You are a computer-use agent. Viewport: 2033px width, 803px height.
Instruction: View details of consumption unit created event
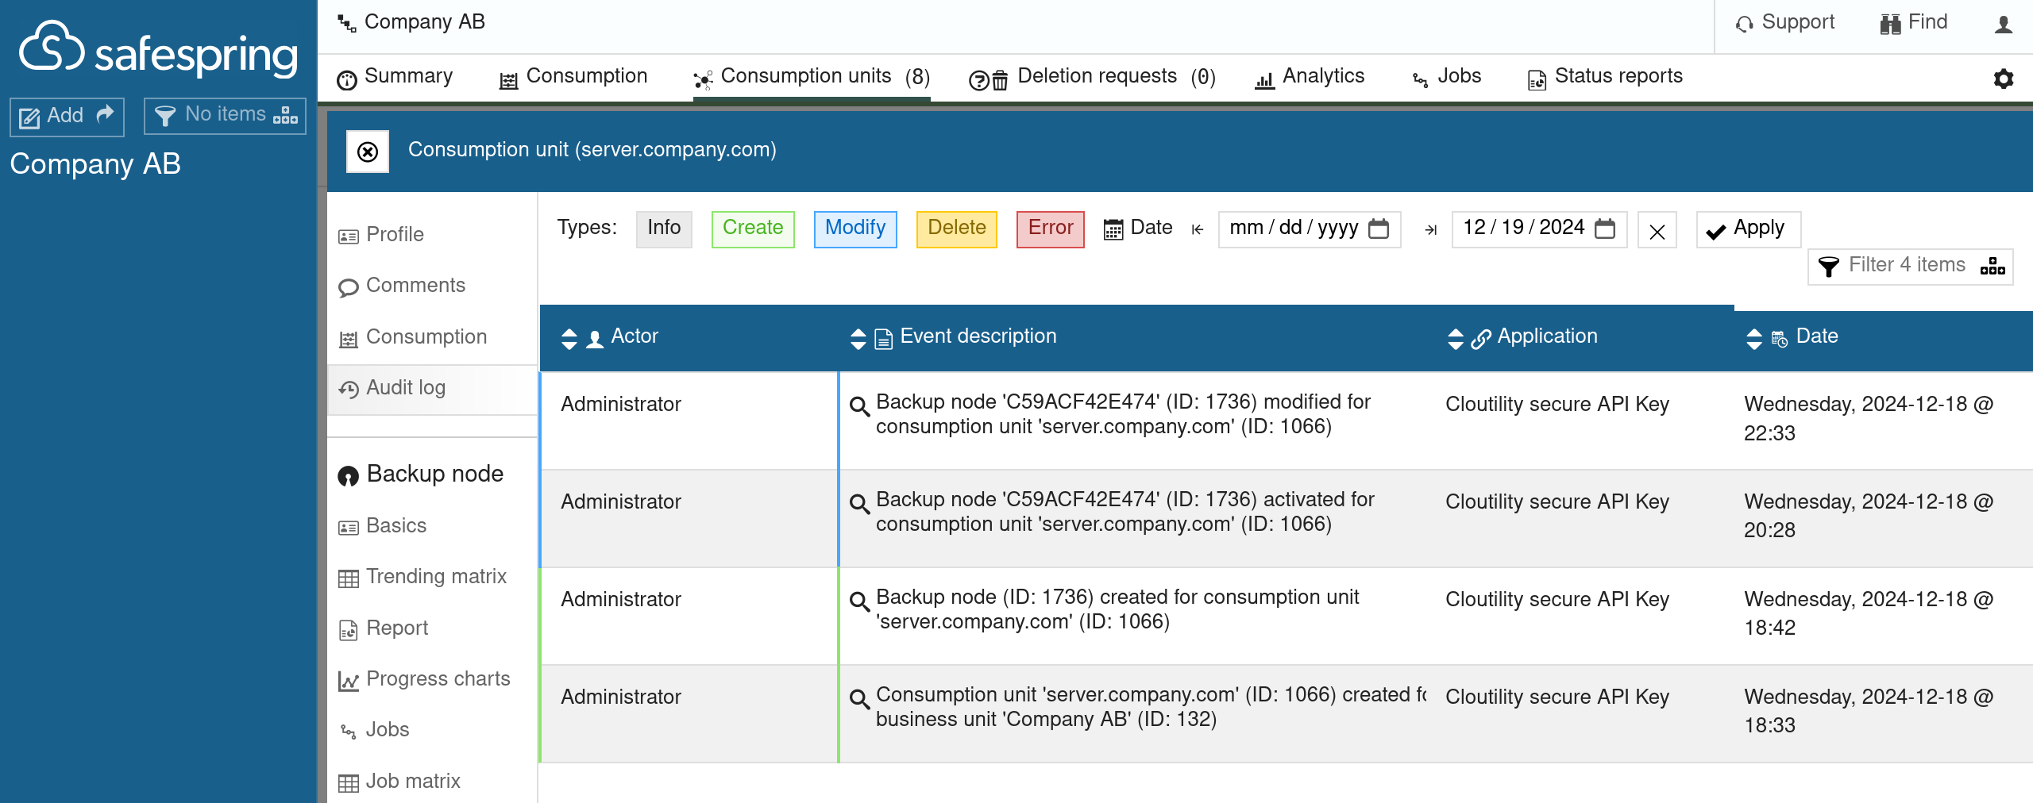(859, 699)
